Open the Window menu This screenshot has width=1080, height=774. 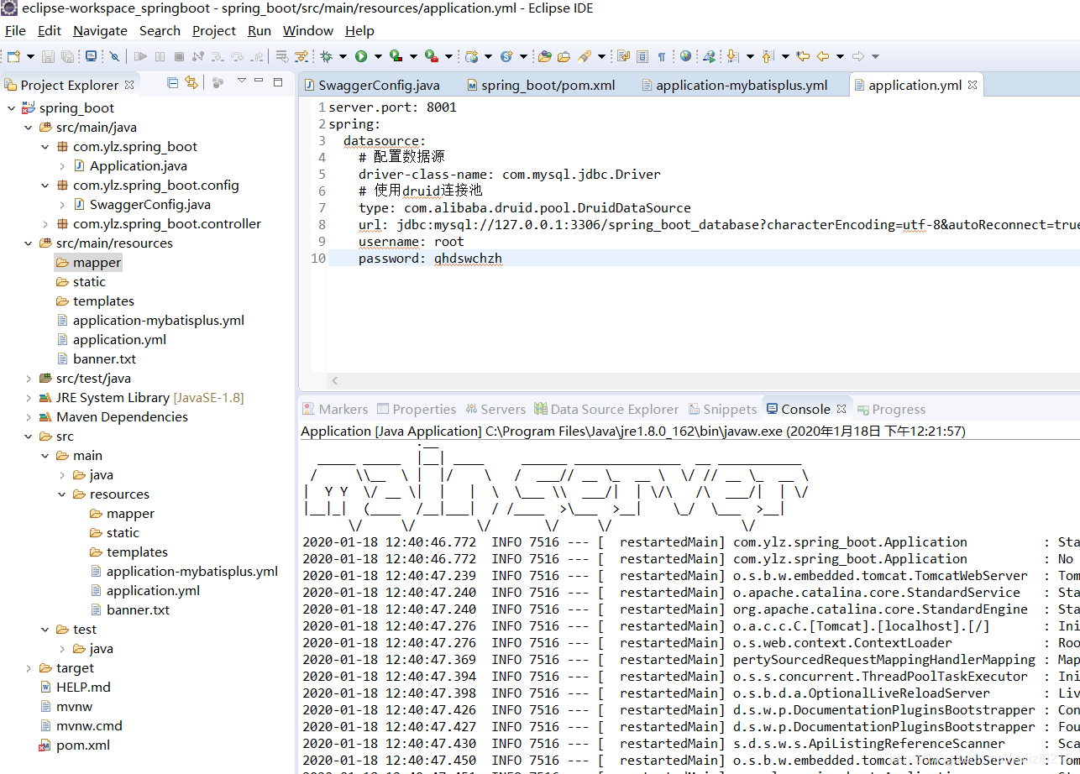(x=307, y=31)
